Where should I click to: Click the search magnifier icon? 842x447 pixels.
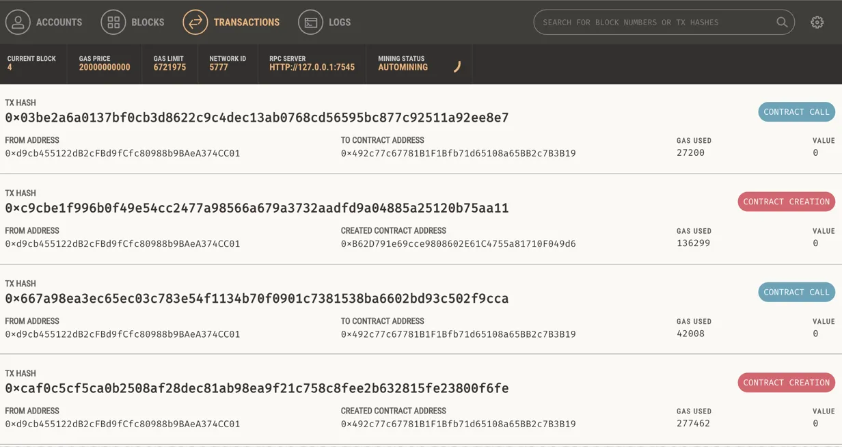(782, 22)
